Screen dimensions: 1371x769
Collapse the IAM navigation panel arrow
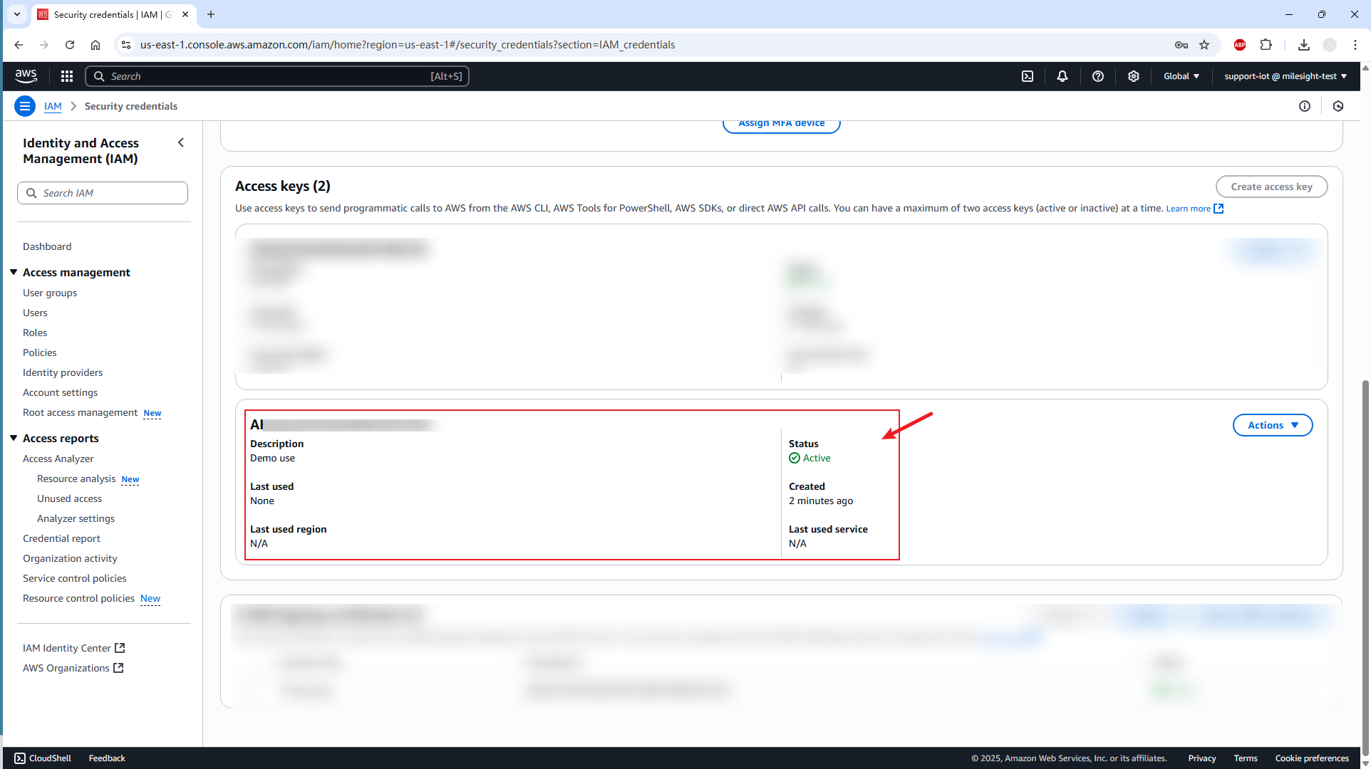coord(181,142)
